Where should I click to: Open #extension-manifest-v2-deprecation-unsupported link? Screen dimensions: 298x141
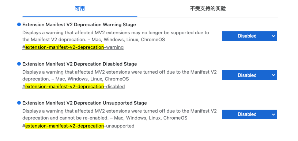point(78,126)
